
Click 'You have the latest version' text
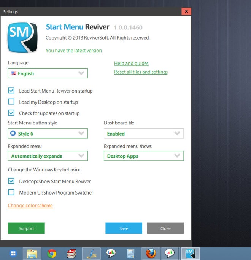tap(74, 50)
